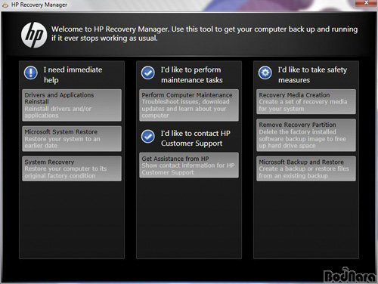Image resolution: width=378 pixels, height=284 pixels.
Task: Click 'I'd like to contact HP Customer Support' heading
Action: (196, 138)
